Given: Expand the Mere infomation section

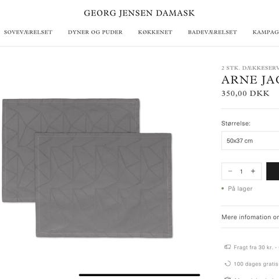Looking at the screenshot, I should tap(251, 217).
